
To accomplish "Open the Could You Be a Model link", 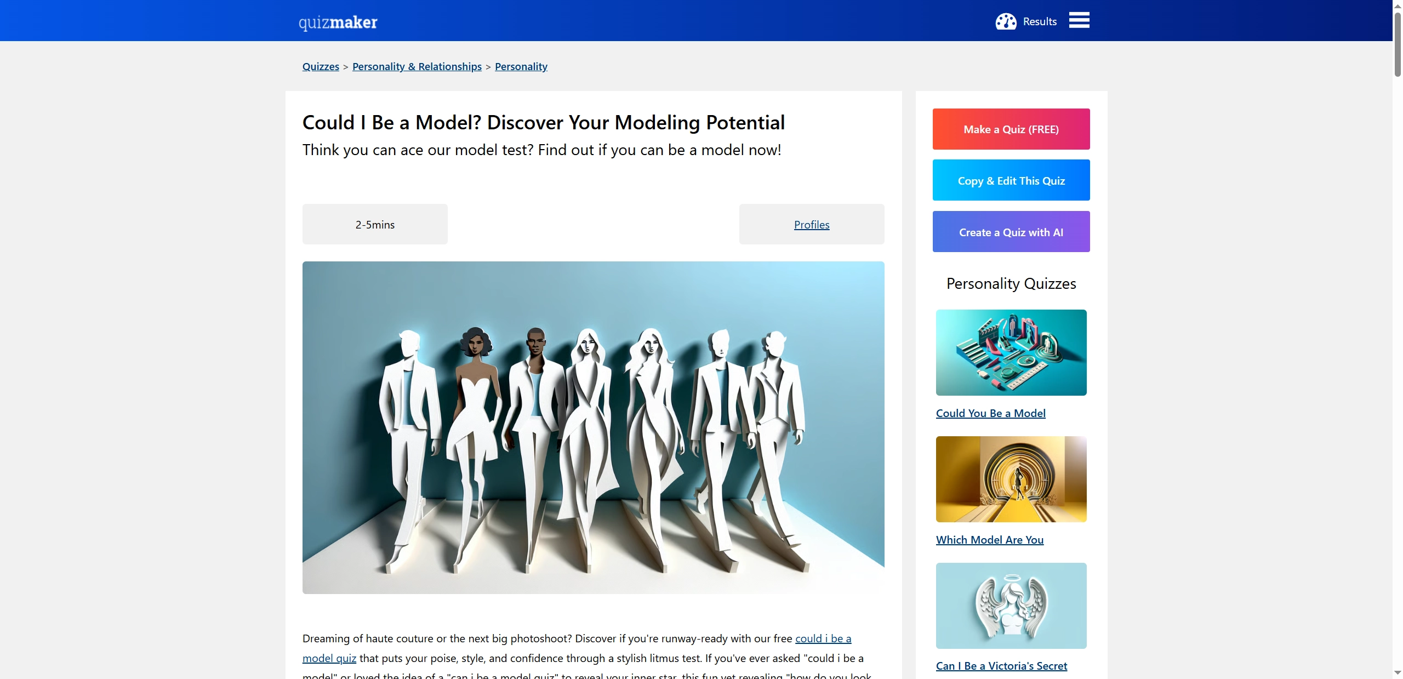I will 990,413.
